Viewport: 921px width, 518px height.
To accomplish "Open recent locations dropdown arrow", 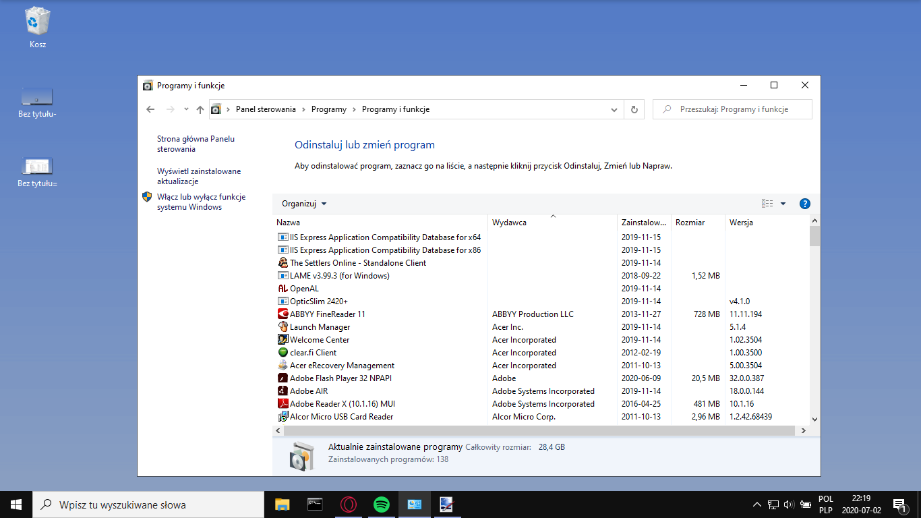I will pyautogui.click(x=186, y=109).
